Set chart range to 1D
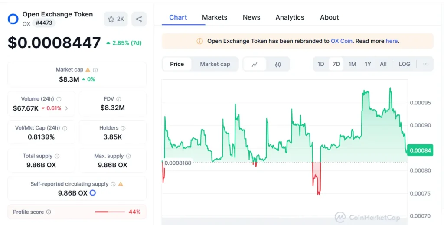Image resolution: width=444 pixels, height=225 pixels. 321,64
